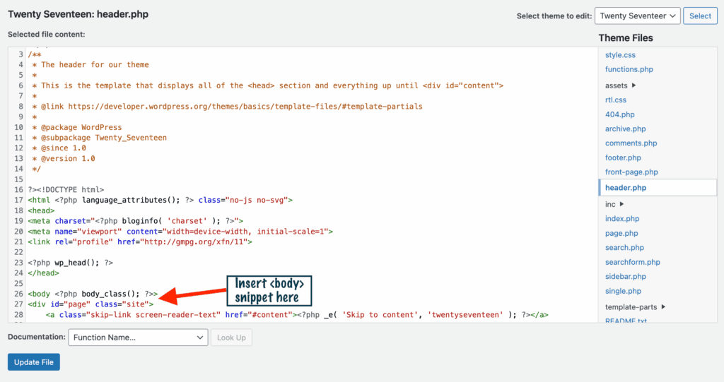Image resolution: width=724 pixels, height=382 pixels.
Task: Click the Select button next to theme dropdown
Action: [700, 16]
